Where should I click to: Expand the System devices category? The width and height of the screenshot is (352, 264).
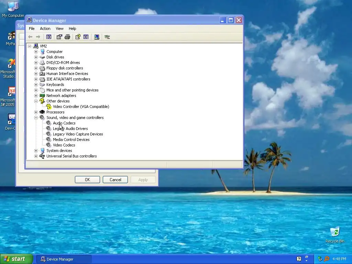point(36,151)
